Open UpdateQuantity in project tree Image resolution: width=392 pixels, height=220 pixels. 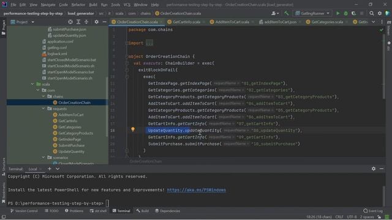click(71, 152)
